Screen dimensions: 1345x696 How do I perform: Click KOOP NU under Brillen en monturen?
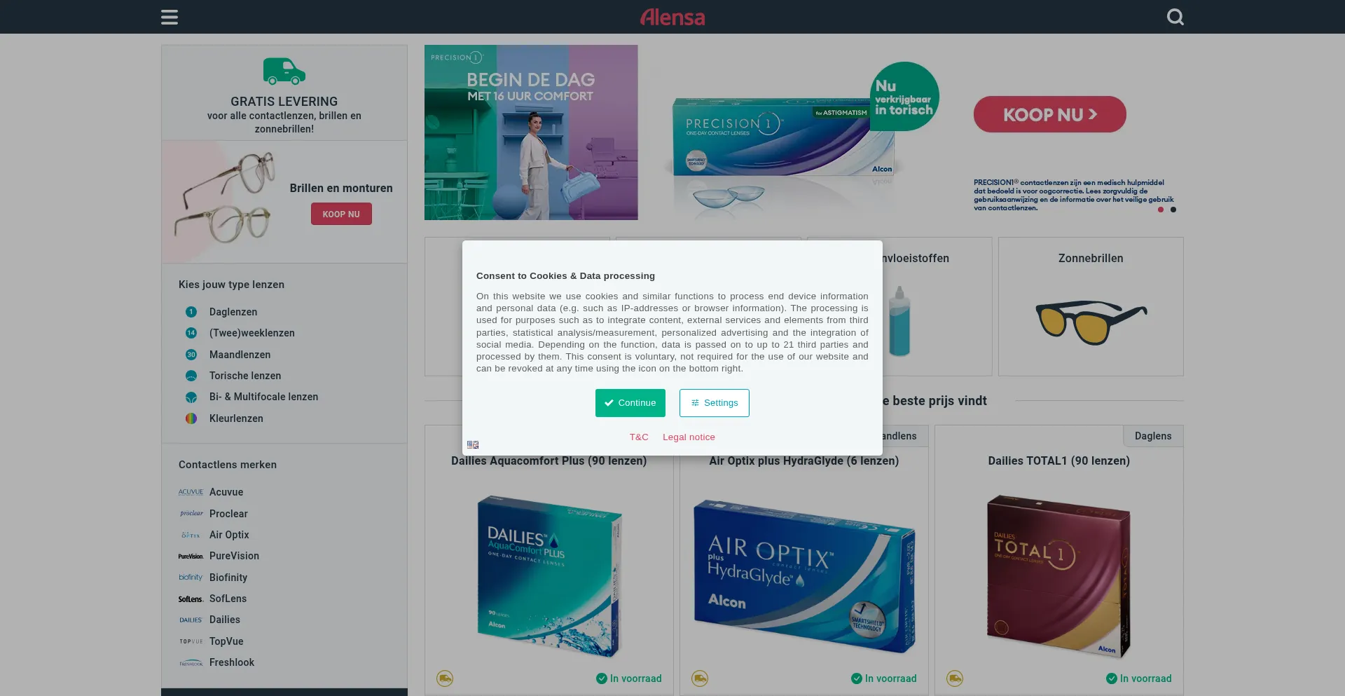tap(341, 214)
